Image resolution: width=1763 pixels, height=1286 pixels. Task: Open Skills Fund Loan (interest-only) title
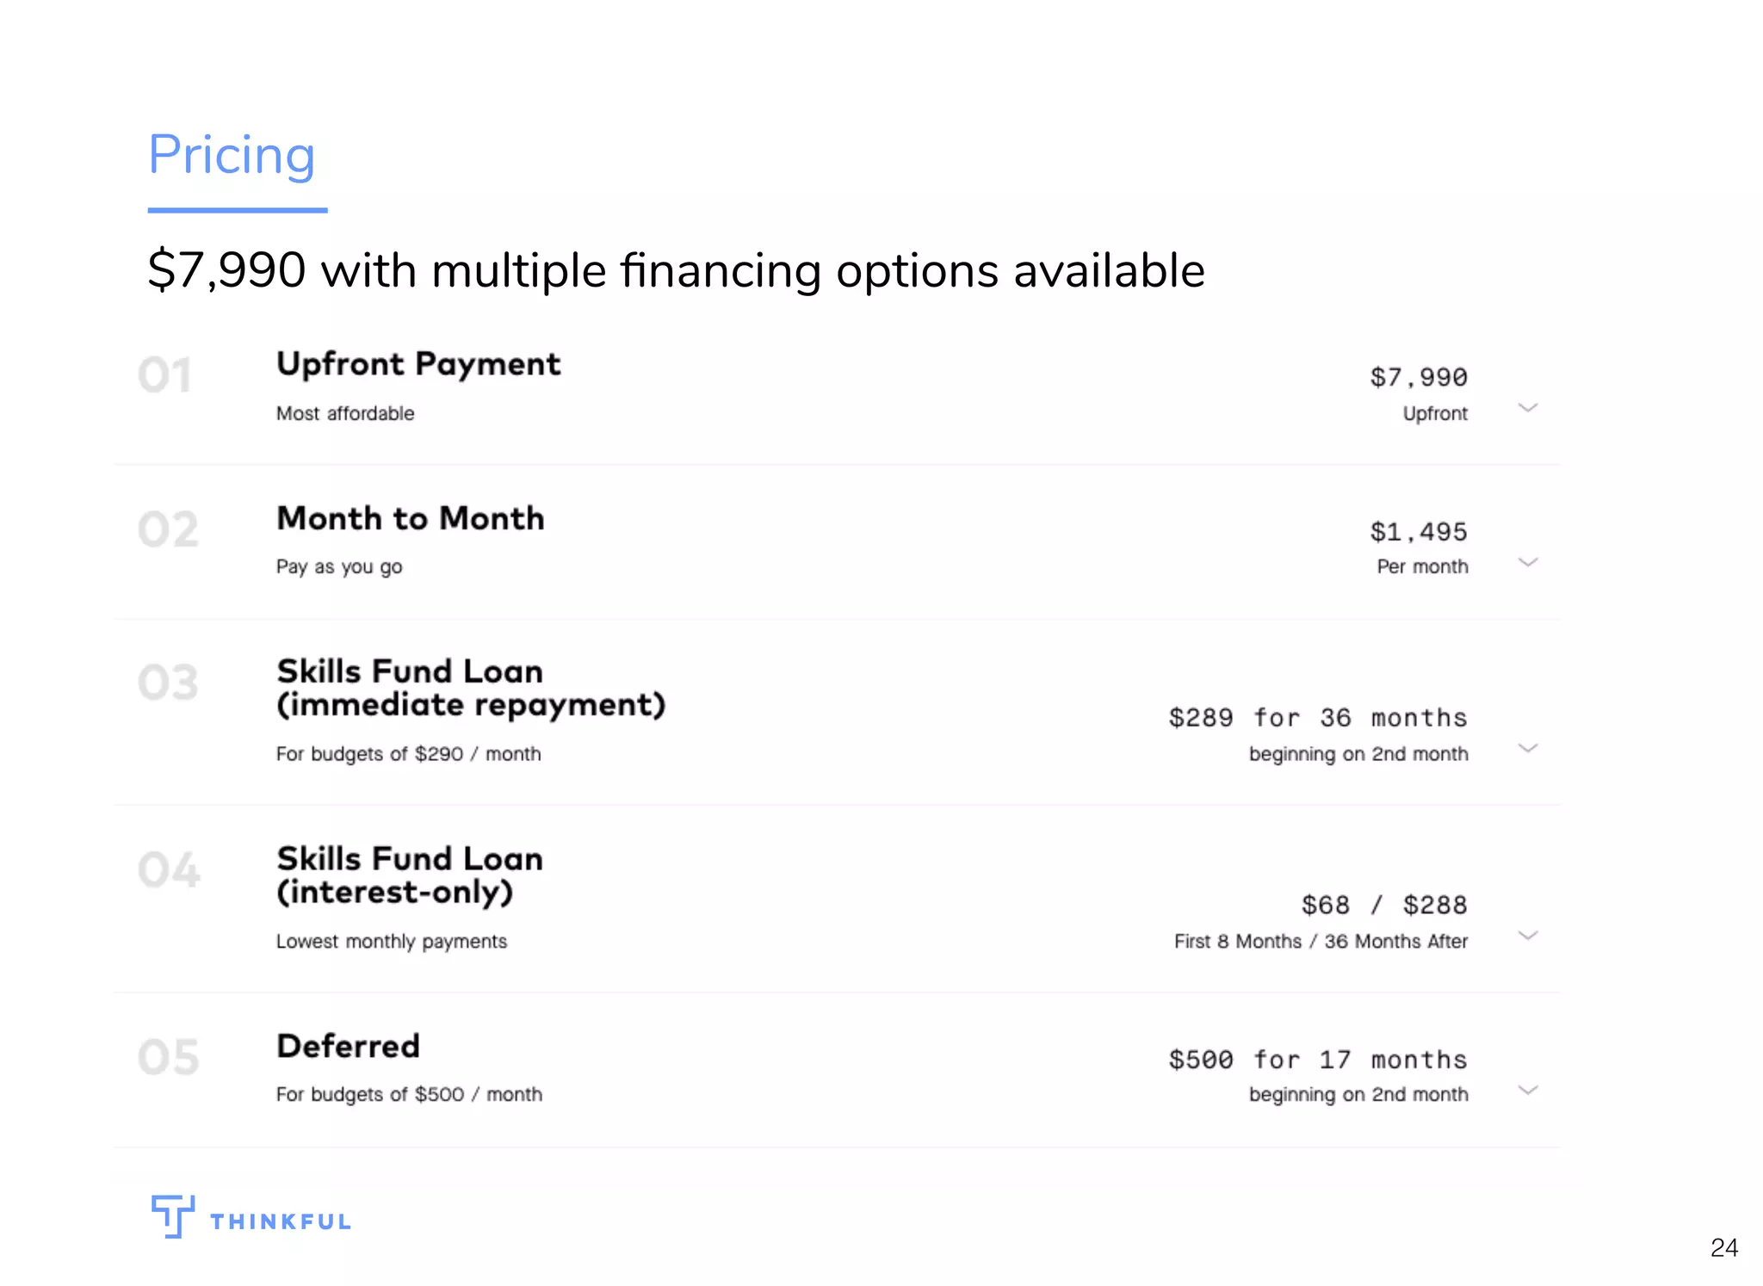coord(410,875)
